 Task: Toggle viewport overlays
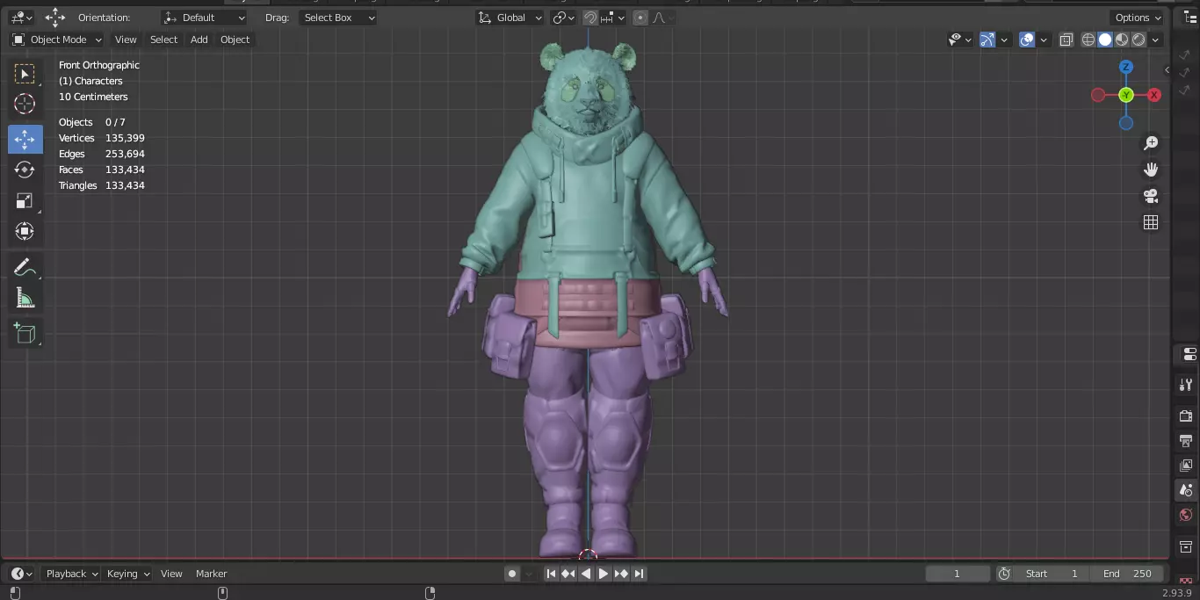(x=1027, y=40)
